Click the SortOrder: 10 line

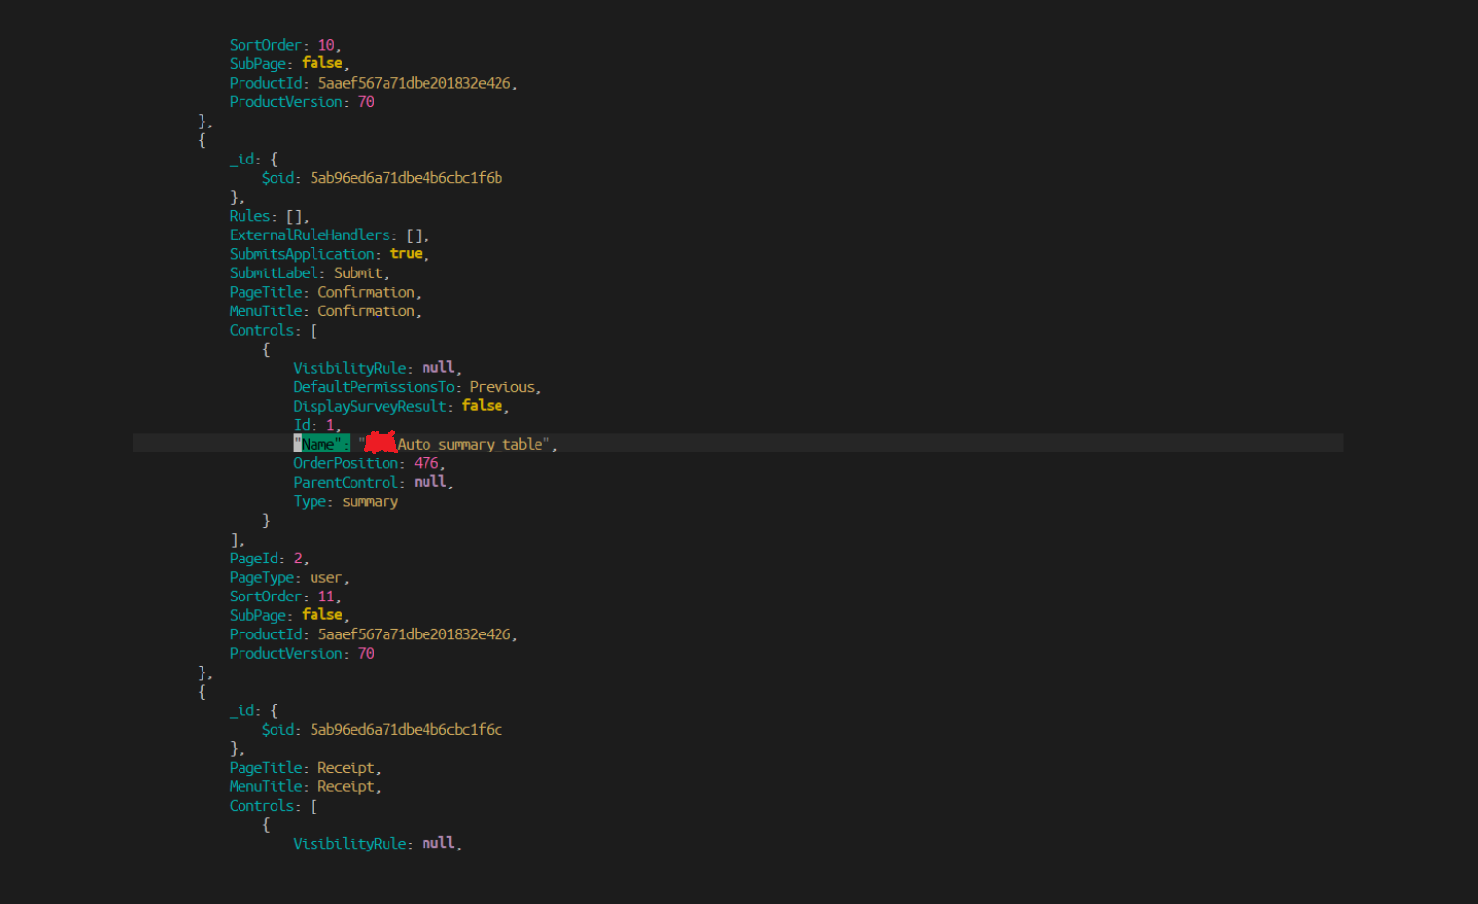(x=285, y=45)
